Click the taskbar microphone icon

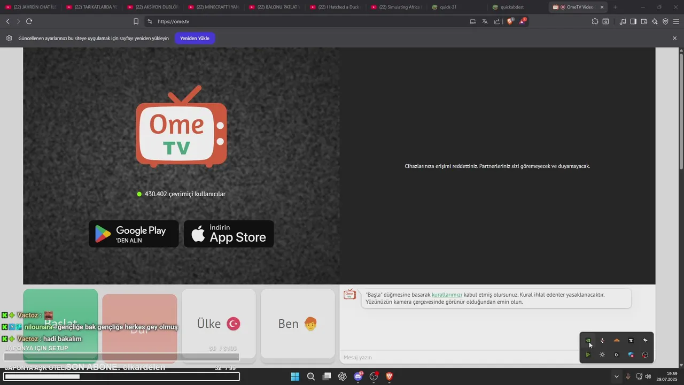click(x=628, y=376)
